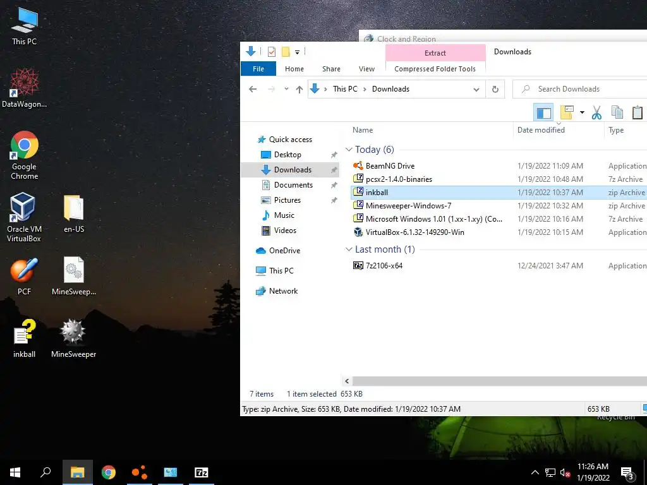This screenshot has width=647, height=485.
Task: Click Properties icon in quick access toolbar
Action: point(272,52)
